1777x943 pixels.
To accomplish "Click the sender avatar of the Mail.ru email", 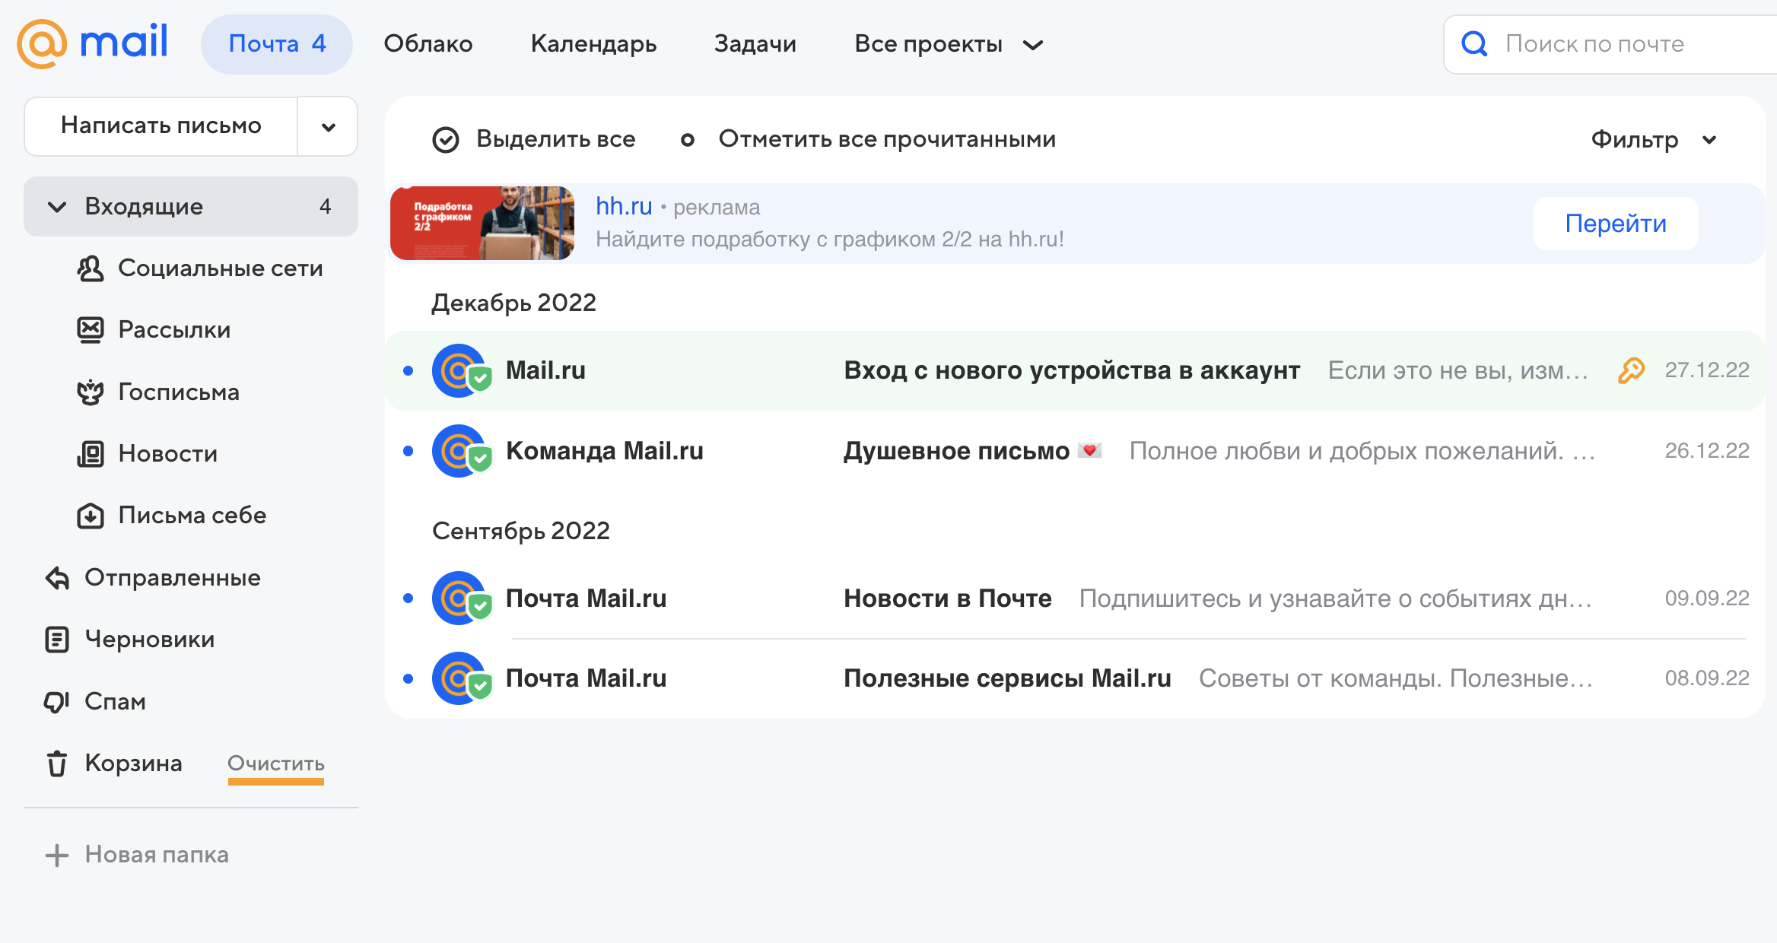I will pyautogui.click(x=459, y=370).
